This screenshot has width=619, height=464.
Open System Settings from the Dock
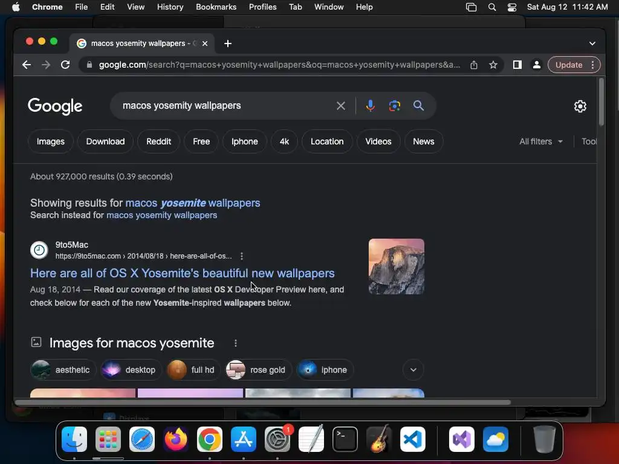coord(277,439)
